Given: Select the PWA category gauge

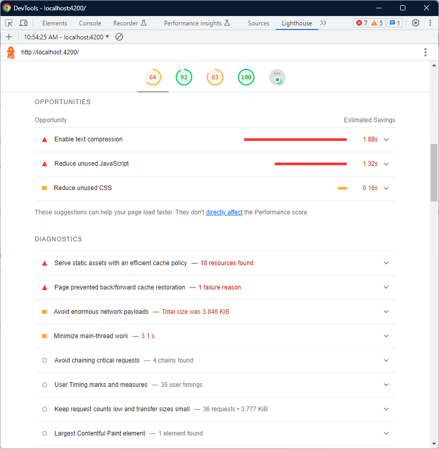Looking at the screenshot, I should 277,77.
